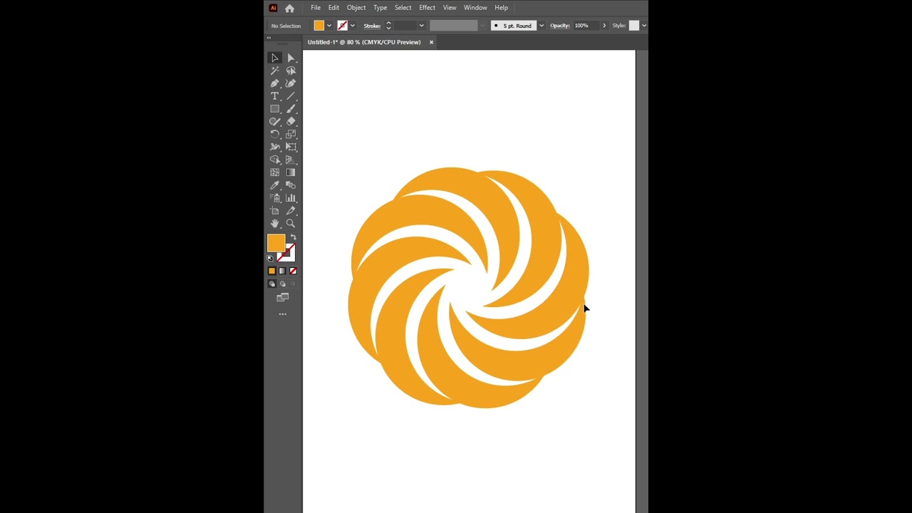912x513 pixels.
Task: Open the 5 pt. Round brush dropdown
Action: (x=541, y=26)
